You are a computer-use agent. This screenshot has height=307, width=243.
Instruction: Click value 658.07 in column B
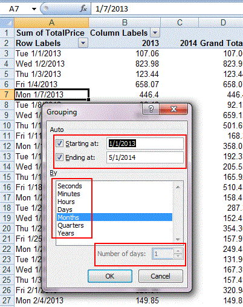tap(125, 84)
